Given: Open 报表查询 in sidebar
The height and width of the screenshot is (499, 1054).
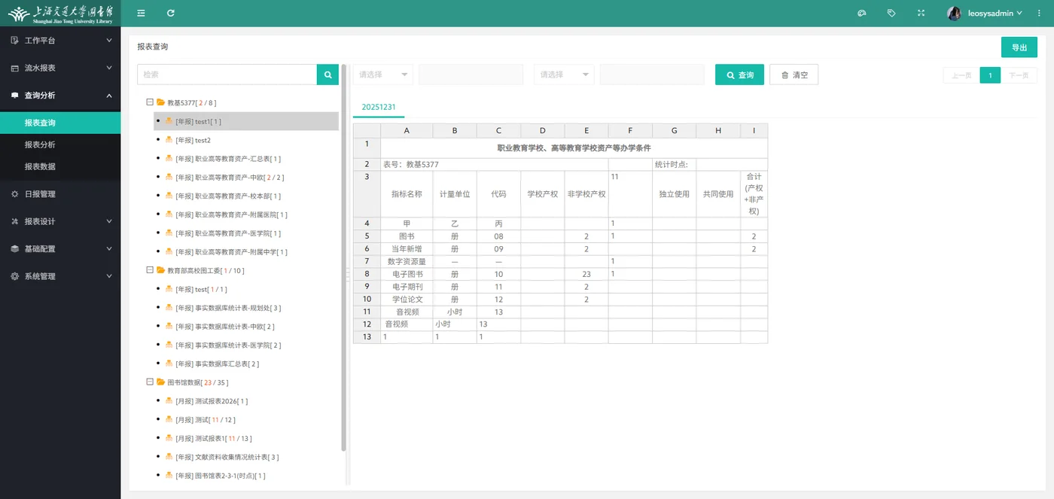Looking at the screenshot, I should pos(60,123).
